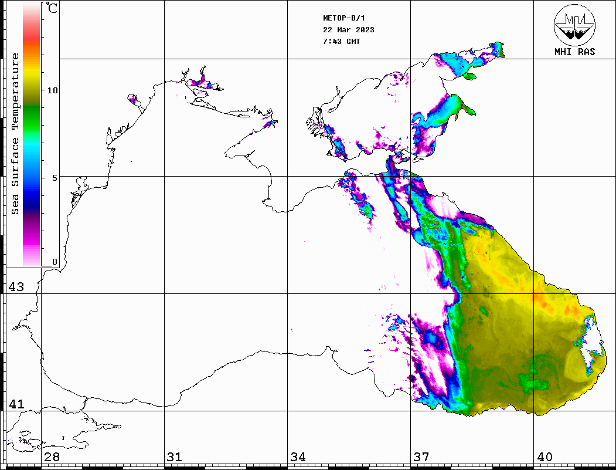Click the '7:43 GMT' time text
The height and width of the screenshot is (470, 616).
341,41
